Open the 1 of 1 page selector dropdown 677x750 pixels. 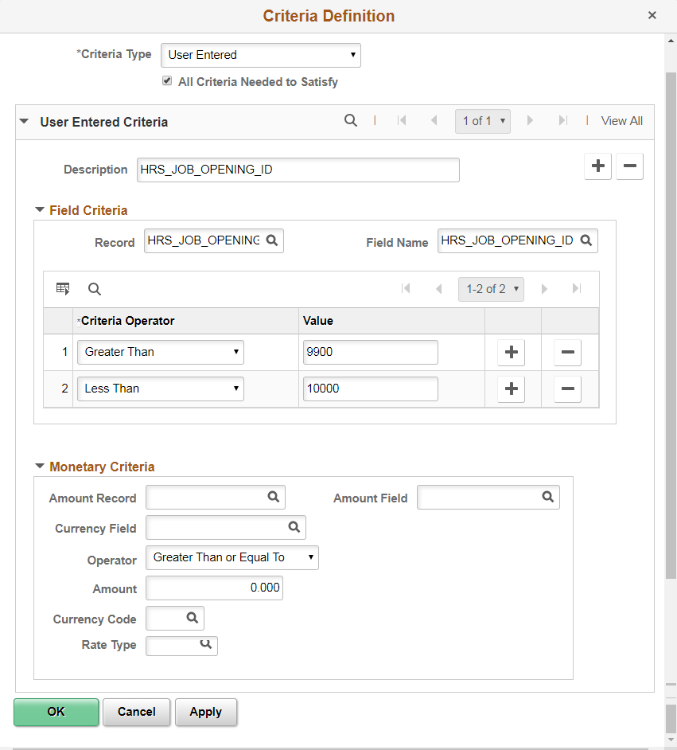483,121
